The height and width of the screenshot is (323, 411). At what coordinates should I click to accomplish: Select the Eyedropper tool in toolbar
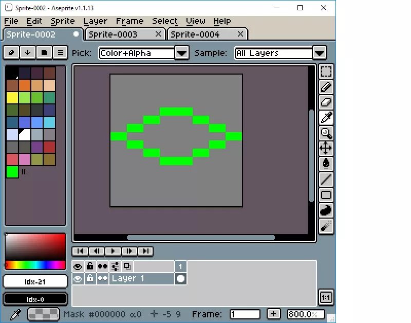[326, 118]
